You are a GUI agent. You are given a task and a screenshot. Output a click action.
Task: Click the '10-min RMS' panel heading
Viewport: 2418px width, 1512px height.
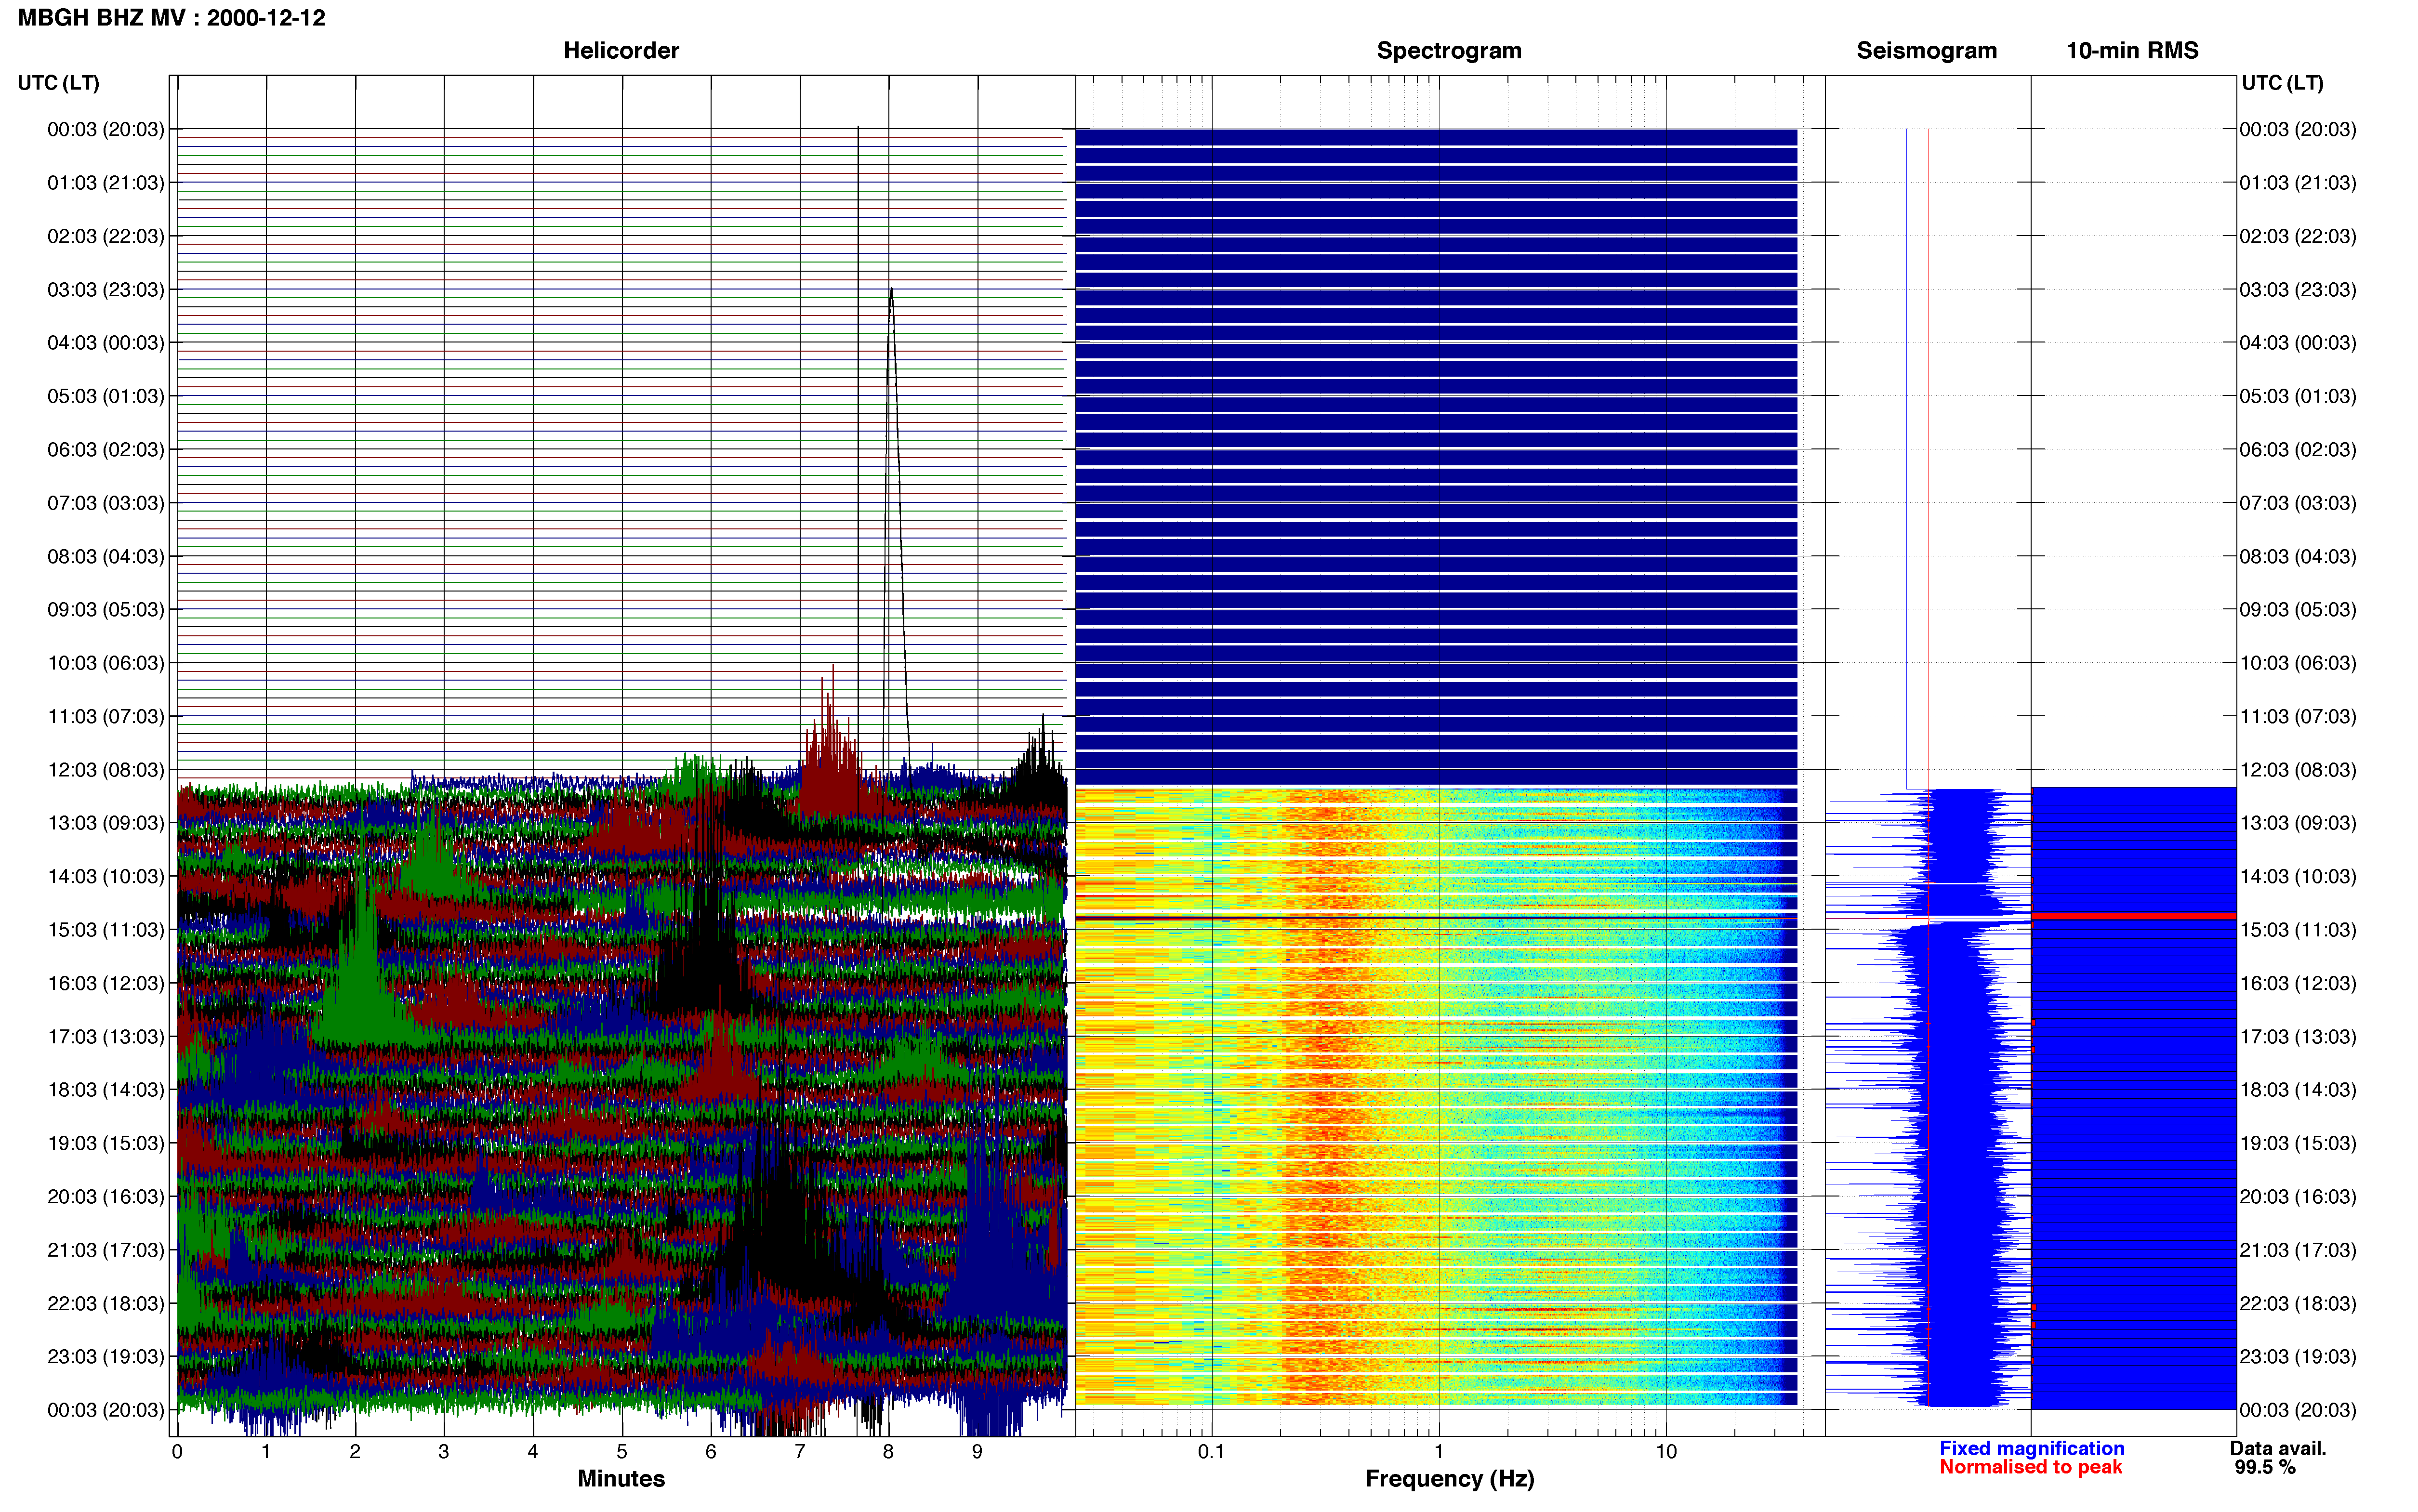click(x=2132, y=51)
